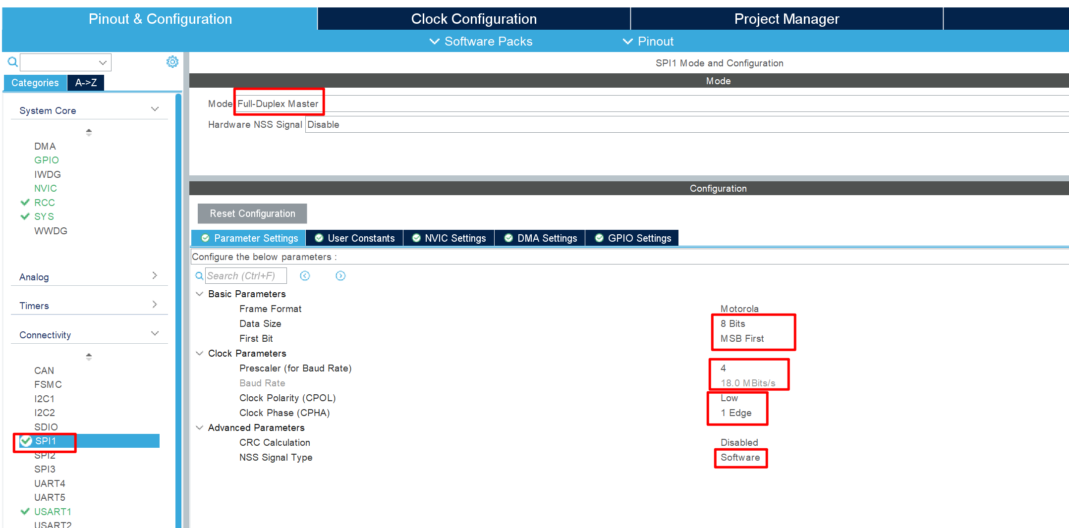Click the sort arrows above DMA list
Screen dimensions: 1069x528
[x=89, y=132]
